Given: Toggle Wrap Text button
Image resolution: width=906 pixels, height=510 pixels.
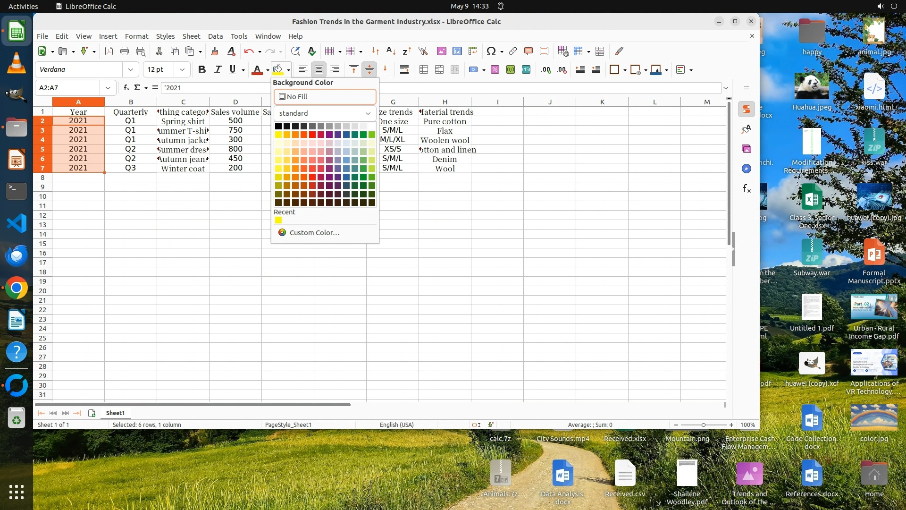Looking at the screenshot, I should pos(404,70).
